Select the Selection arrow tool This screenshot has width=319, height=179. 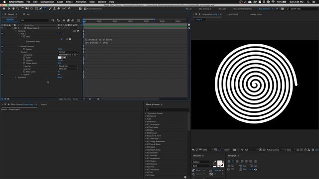tap(9, 9)
